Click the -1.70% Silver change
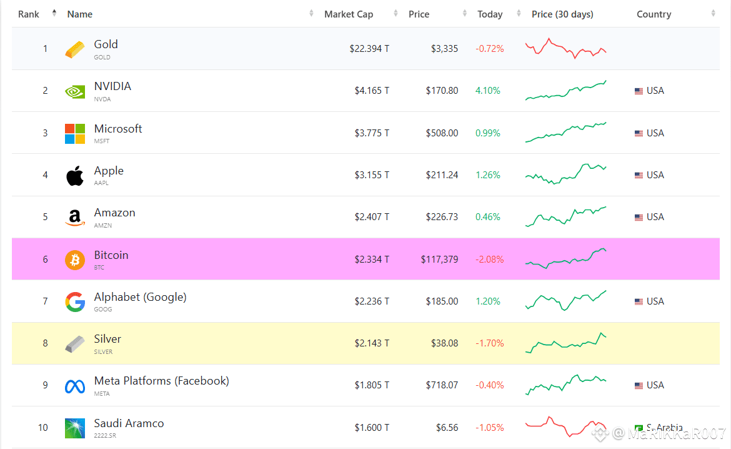Image resolution: width=731 pixels, height=449 pixels. 489,343
